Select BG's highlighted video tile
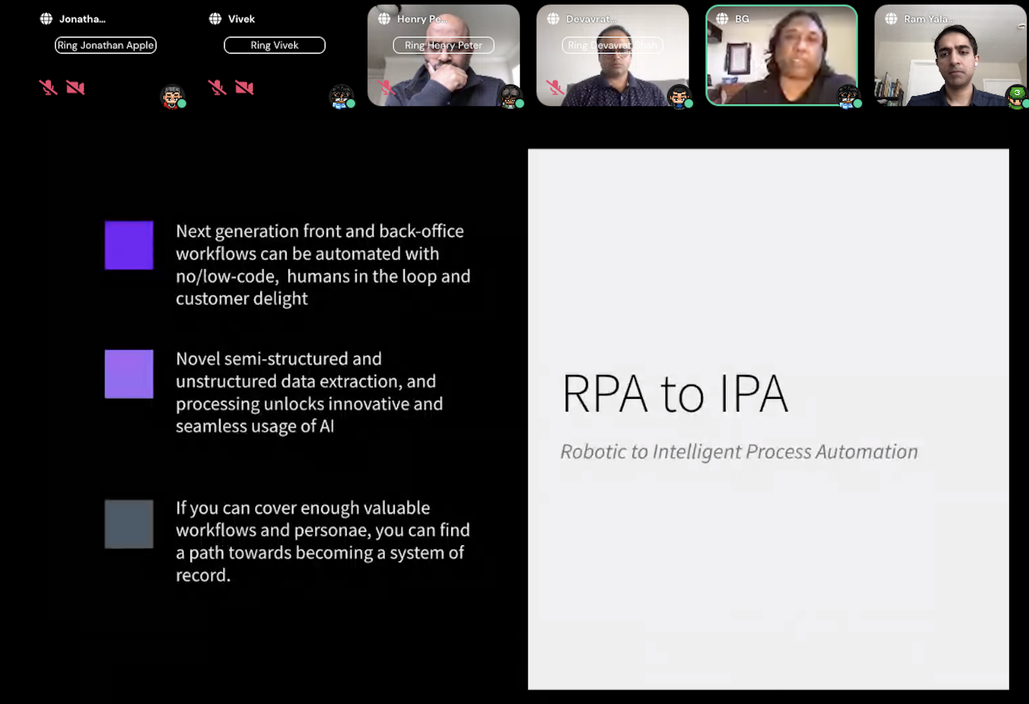 coord(781,59)
